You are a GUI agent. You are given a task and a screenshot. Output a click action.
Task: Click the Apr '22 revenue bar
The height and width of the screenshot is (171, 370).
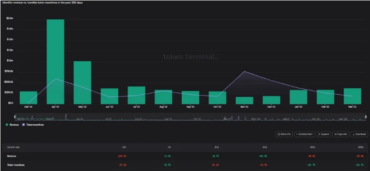point(55,62)
